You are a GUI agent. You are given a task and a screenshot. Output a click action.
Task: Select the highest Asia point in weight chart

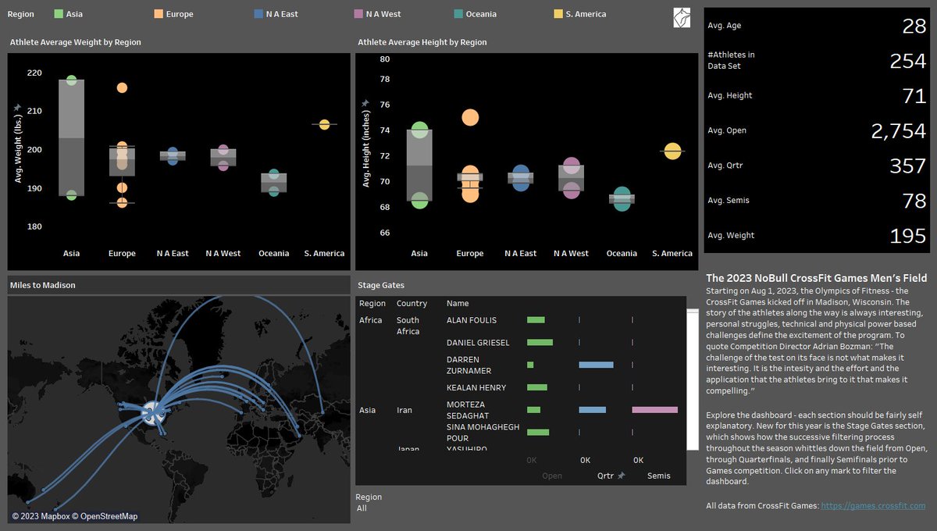[x=72, y=80]
